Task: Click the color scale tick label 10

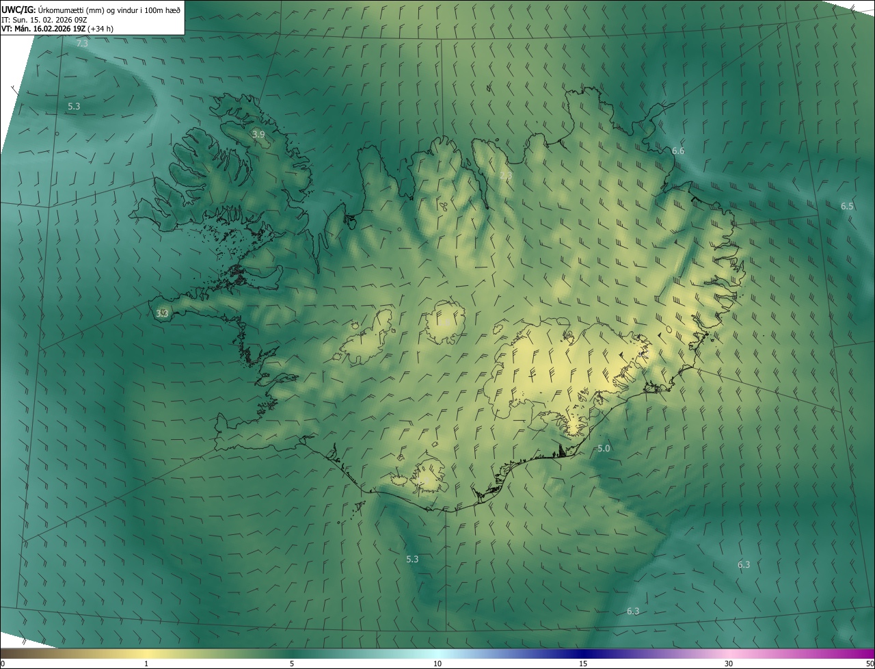Action: [437, 664]
